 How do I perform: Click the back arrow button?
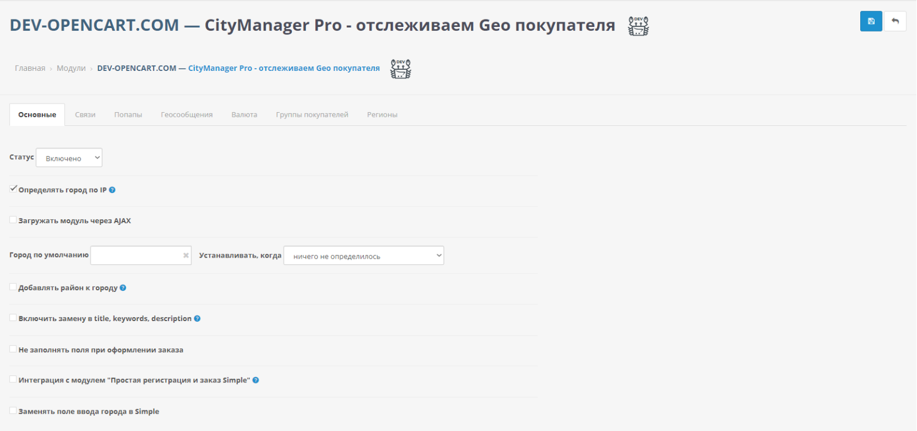point(895,21)
